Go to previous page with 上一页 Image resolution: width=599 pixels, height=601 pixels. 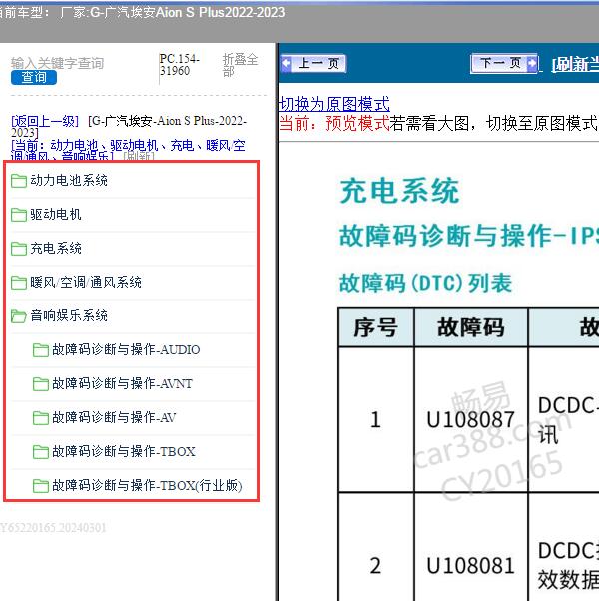coord(313,63)
